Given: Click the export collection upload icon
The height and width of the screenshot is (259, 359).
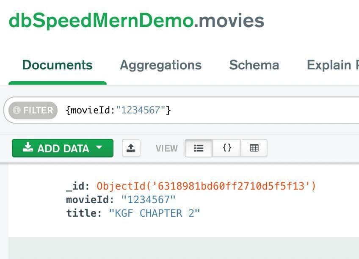Looking at the screenshot, I should click(x=131, y=148).
